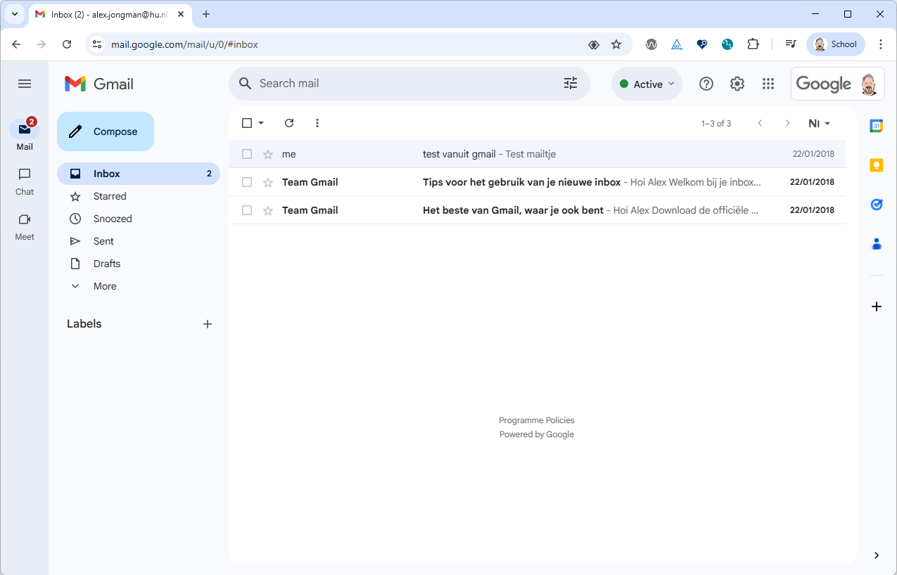Open the Active status dropdown
The width and height of the screenshot is (897, 575).
click(645, 83)
